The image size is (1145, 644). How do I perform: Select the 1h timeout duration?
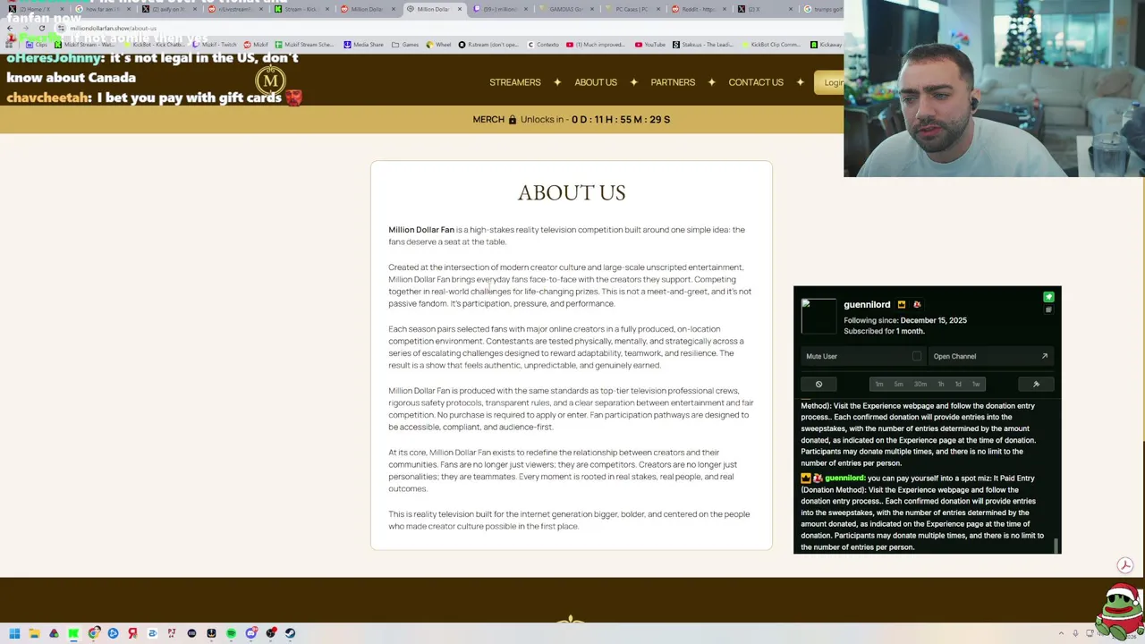941,385
